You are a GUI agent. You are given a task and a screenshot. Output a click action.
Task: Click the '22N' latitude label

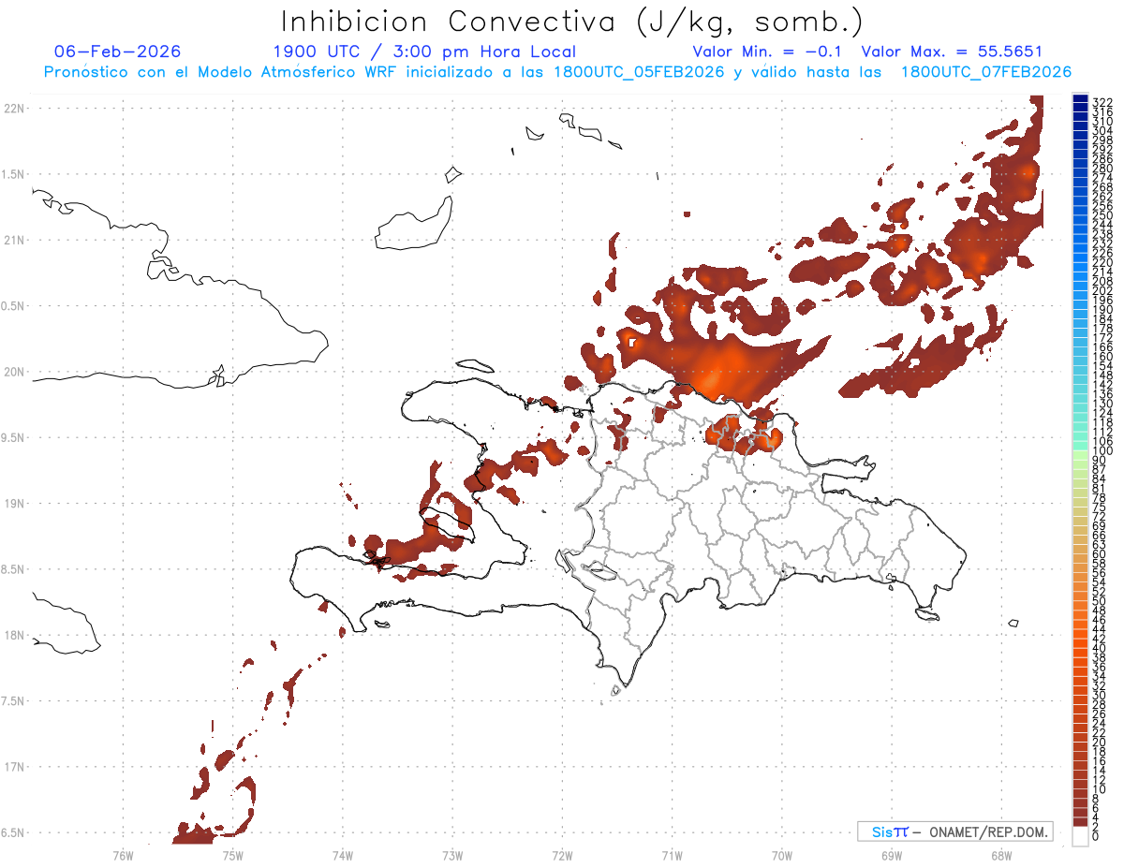pyautogui.click(x=14, y=109)
